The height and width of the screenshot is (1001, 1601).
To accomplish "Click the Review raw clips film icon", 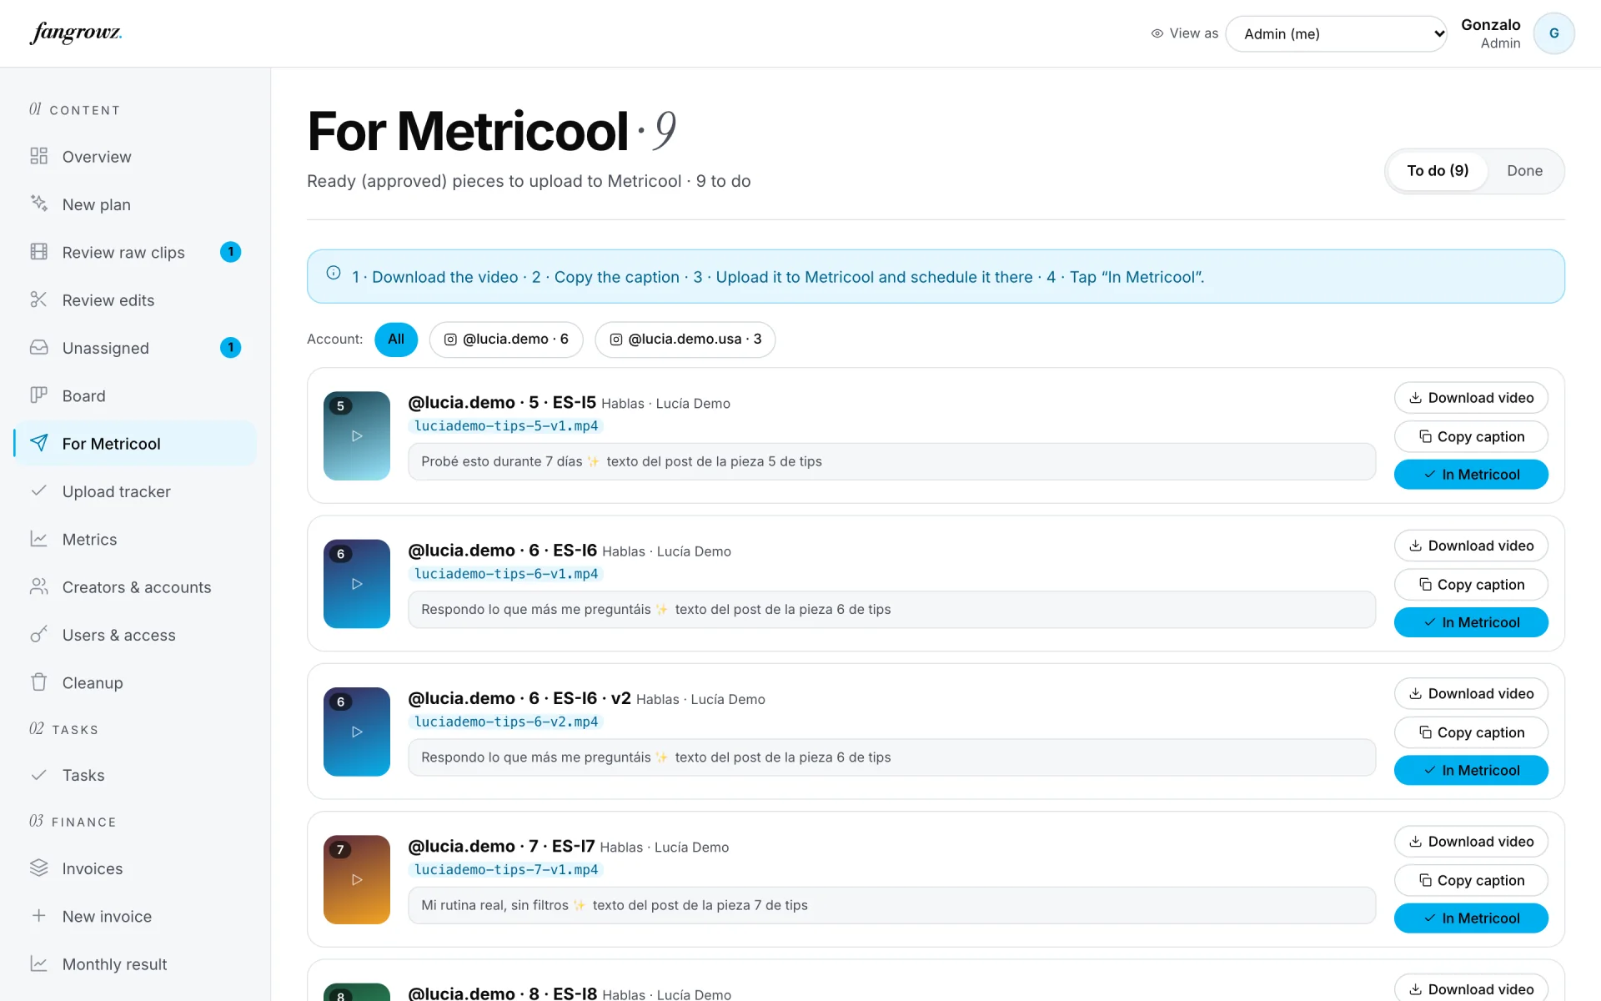I will click(x=38, y=252).
